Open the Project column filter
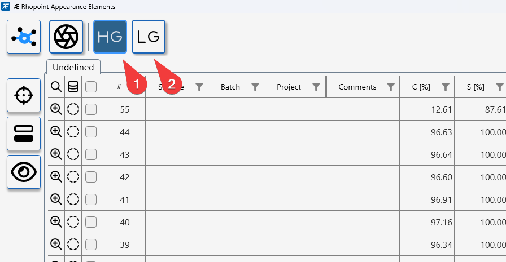Viewport: 506px width, 262px height. pyautogui.click(x=316, y=87)
